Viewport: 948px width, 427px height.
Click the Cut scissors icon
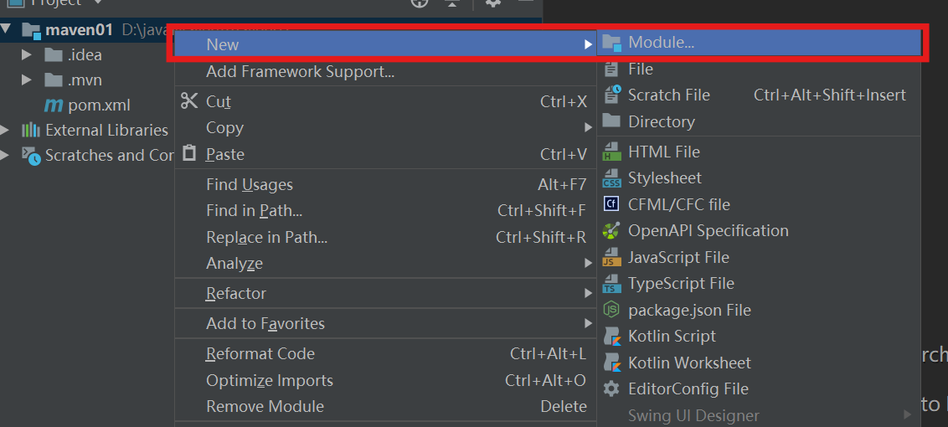click(190, 101)
